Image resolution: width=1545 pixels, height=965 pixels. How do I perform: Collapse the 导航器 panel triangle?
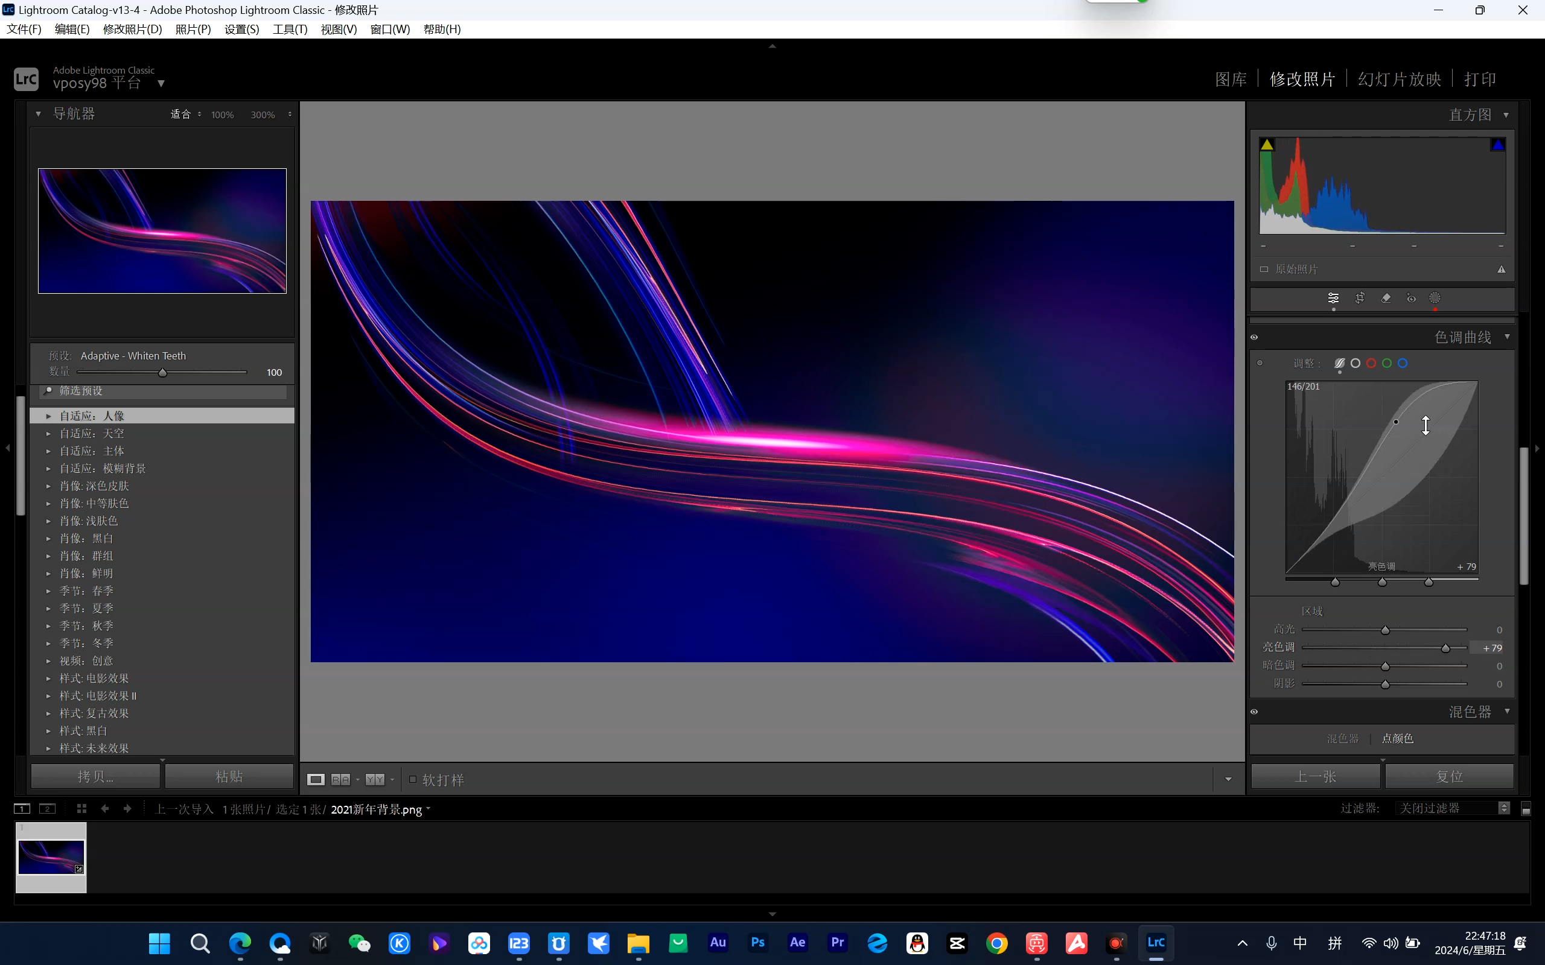point(38,113)
